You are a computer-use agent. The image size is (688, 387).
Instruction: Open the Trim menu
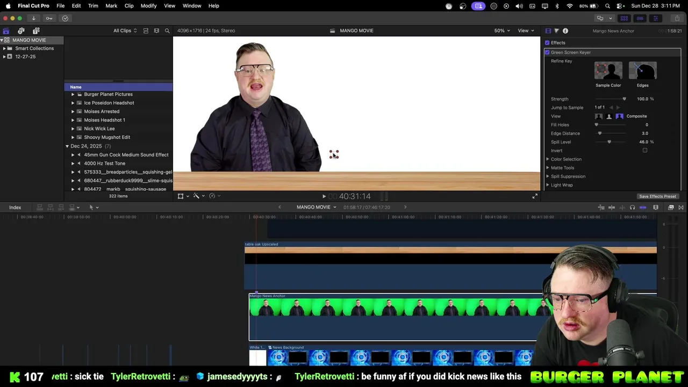(x=93, y=6)
